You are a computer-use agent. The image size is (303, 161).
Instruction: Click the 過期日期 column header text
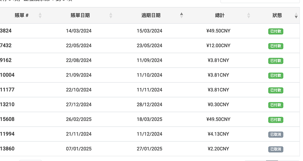click(151, 15)
